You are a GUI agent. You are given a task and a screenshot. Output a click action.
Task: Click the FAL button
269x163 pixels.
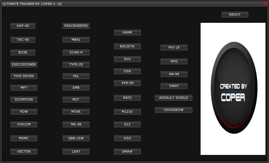76,76
